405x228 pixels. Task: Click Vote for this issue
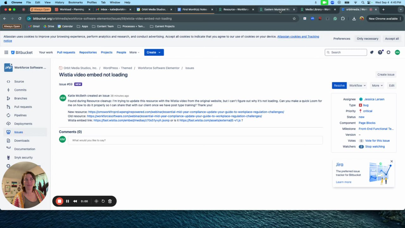tap(377, 141)
